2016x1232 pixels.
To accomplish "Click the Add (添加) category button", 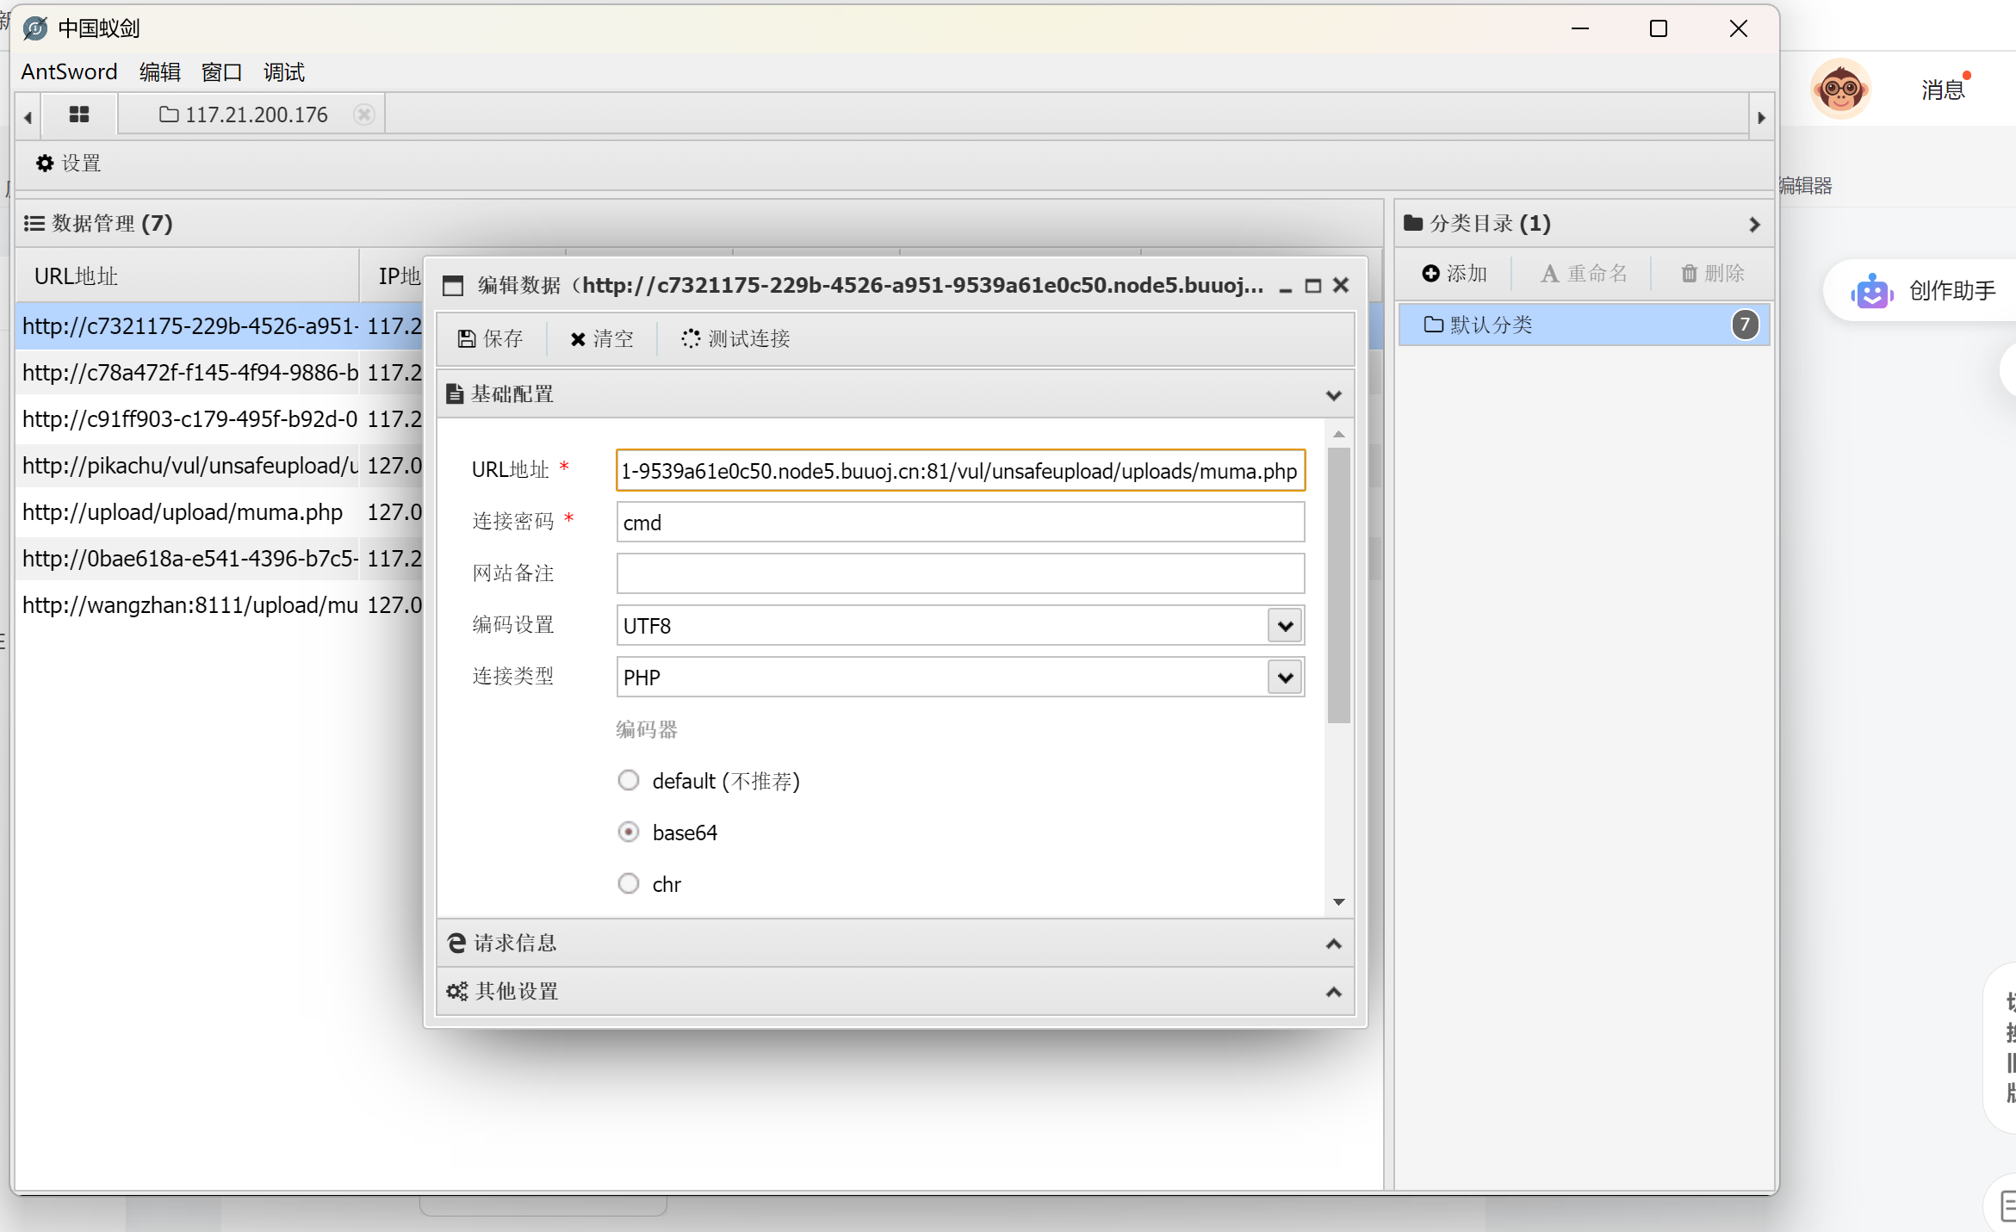I will click(1455, 273).
